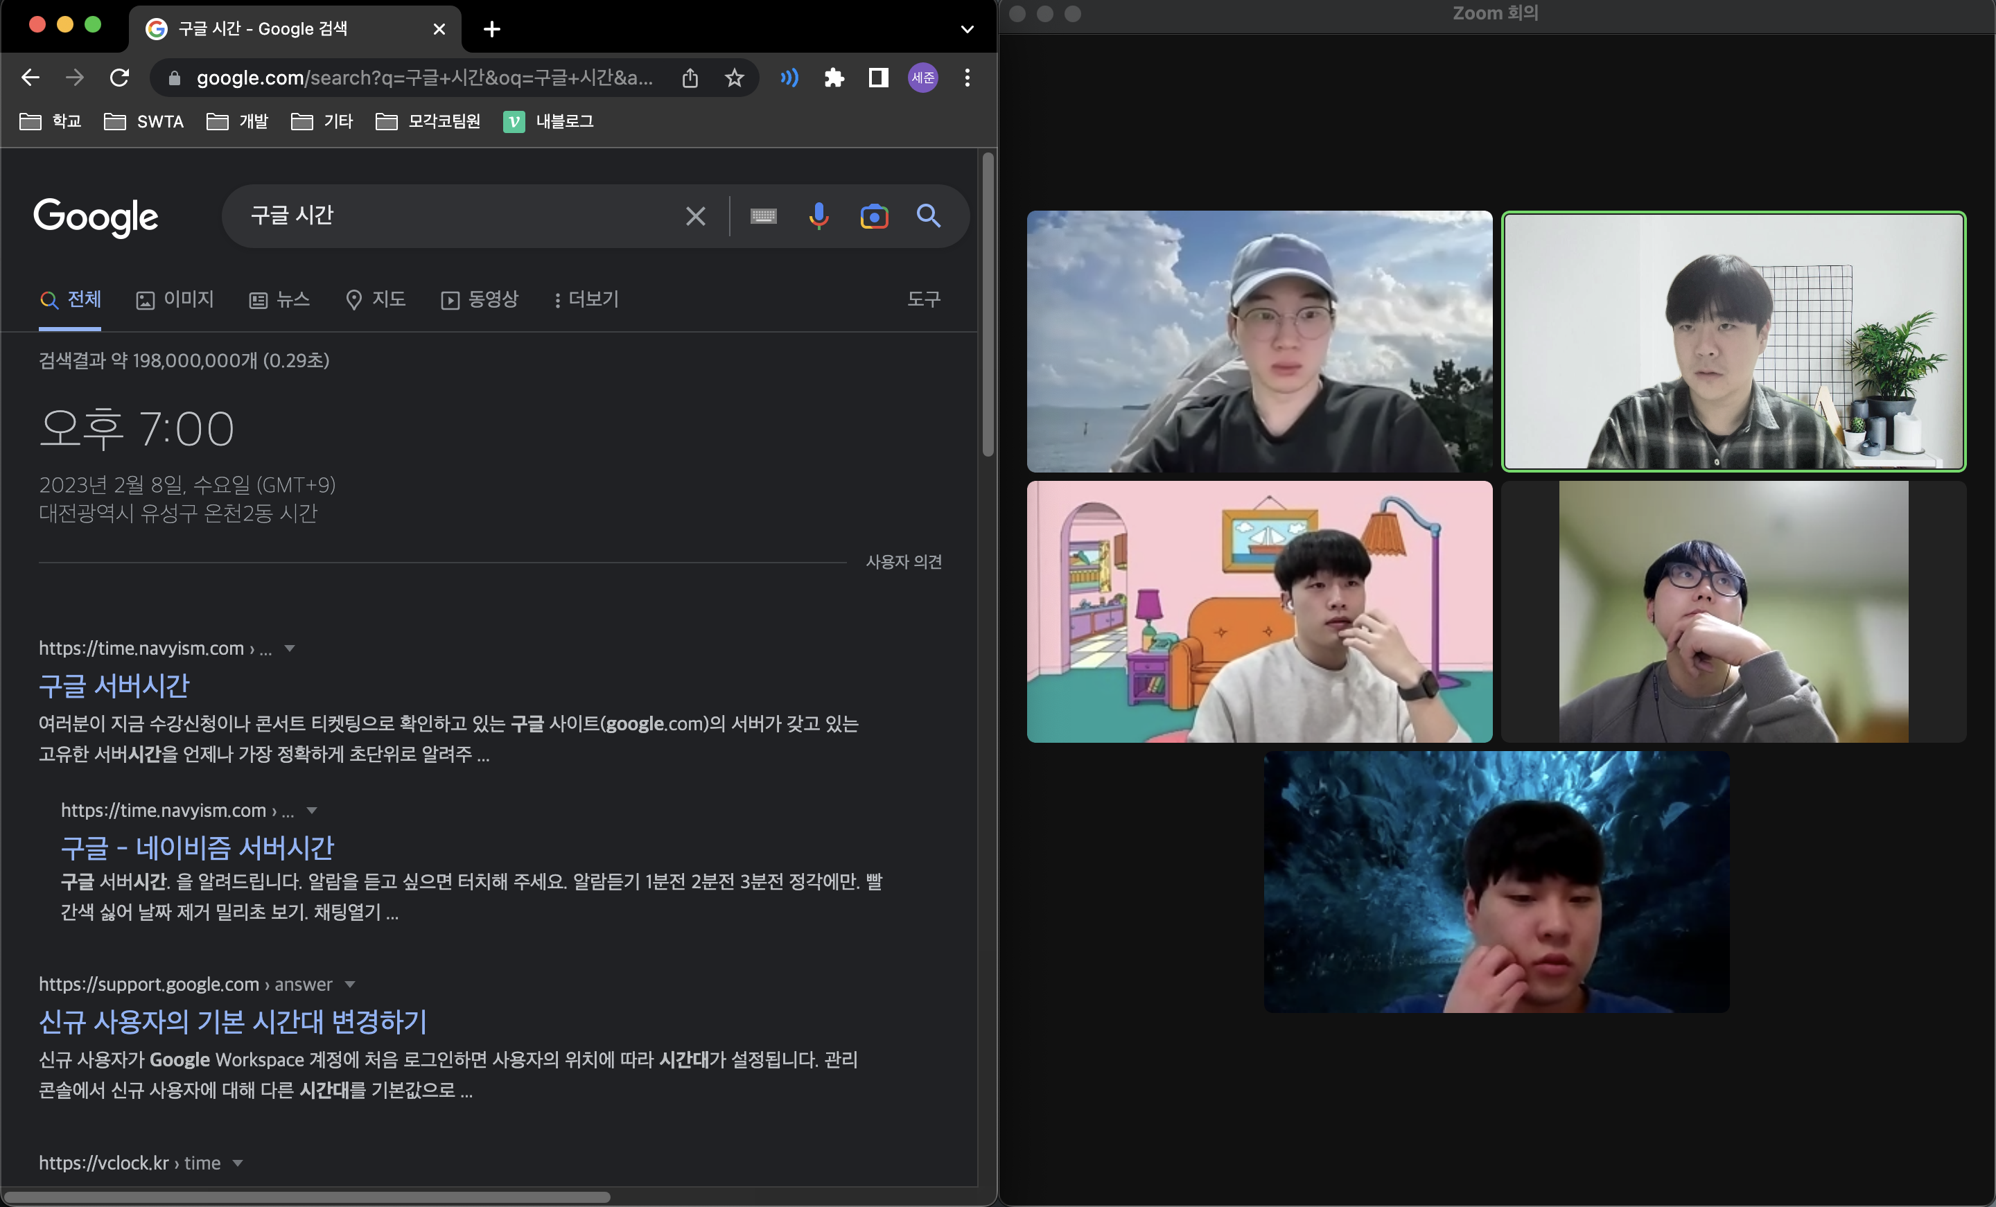Select the Zoom participant with Simpsons room background
Viewport: 1996px width, 1207px height.
[x=1259, y=612]
